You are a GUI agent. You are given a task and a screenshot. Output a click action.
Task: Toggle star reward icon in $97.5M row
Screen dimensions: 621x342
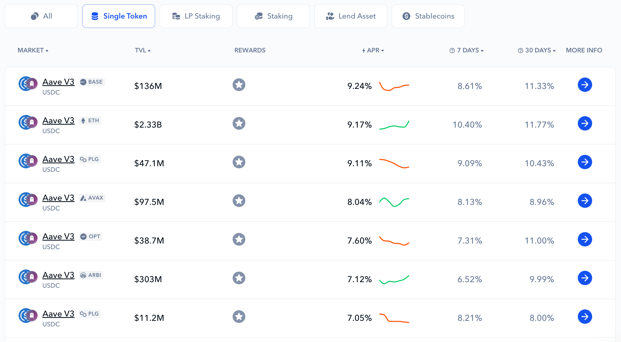(239, 201)
